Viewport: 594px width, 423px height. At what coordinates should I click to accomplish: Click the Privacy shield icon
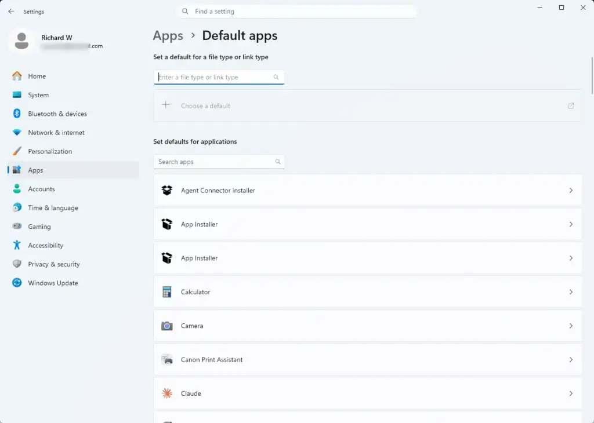(x=17, y=264)
